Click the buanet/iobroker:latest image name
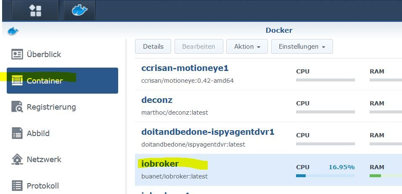This screenshot has height=194, width=402. click(175, 176)
